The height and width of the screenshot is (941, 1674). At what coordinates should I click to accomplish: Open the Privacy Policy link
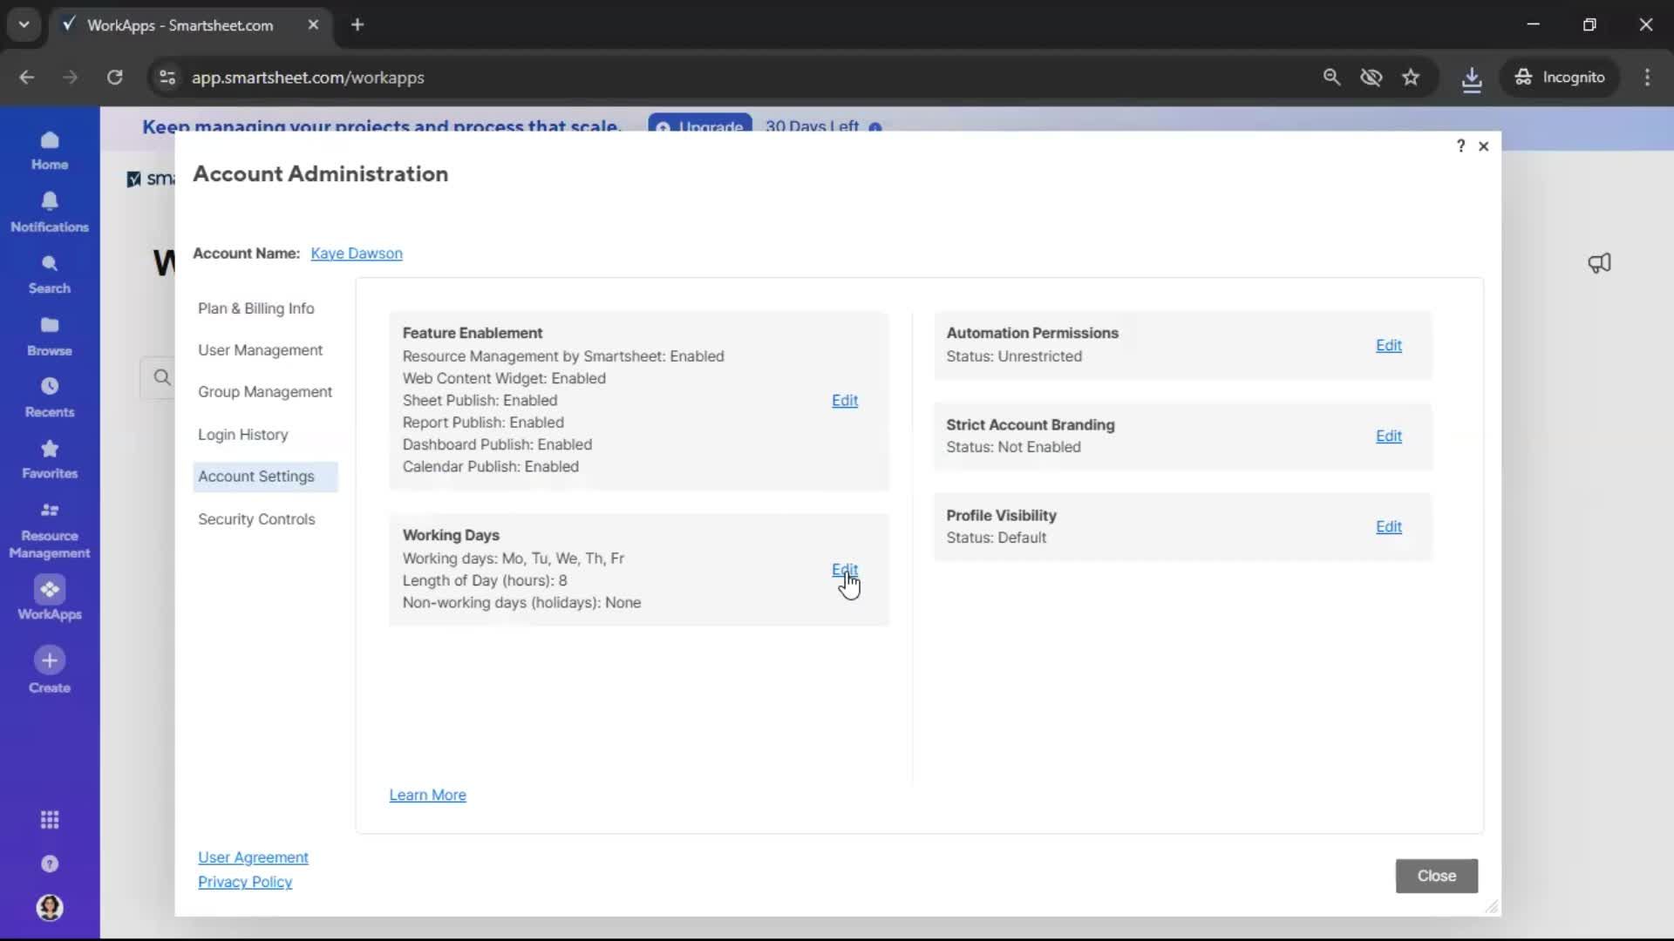point(246,883)
